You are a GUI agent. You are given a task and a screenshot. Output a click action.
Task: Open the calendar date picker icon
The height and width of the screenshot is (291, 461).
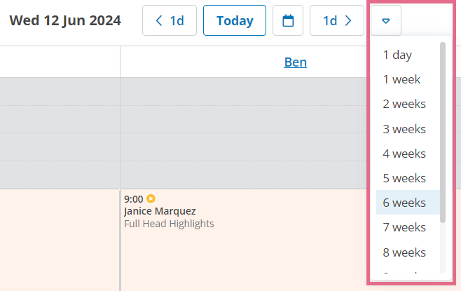(x=288, y=20)
